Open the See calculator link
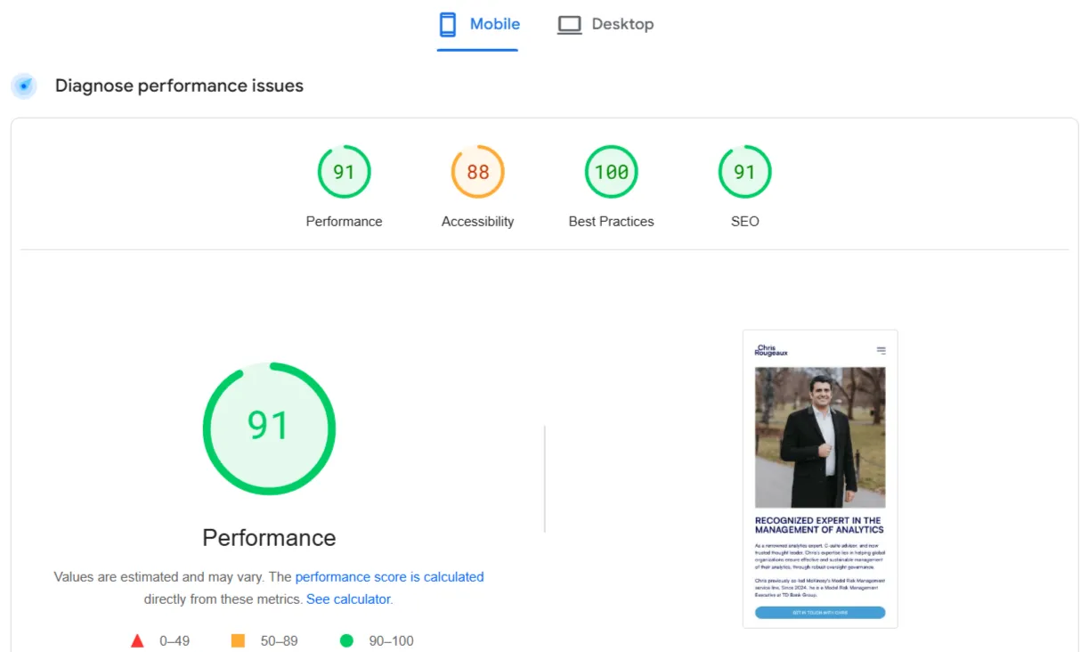Screen dimensions: 1089x652 point(348,599)
